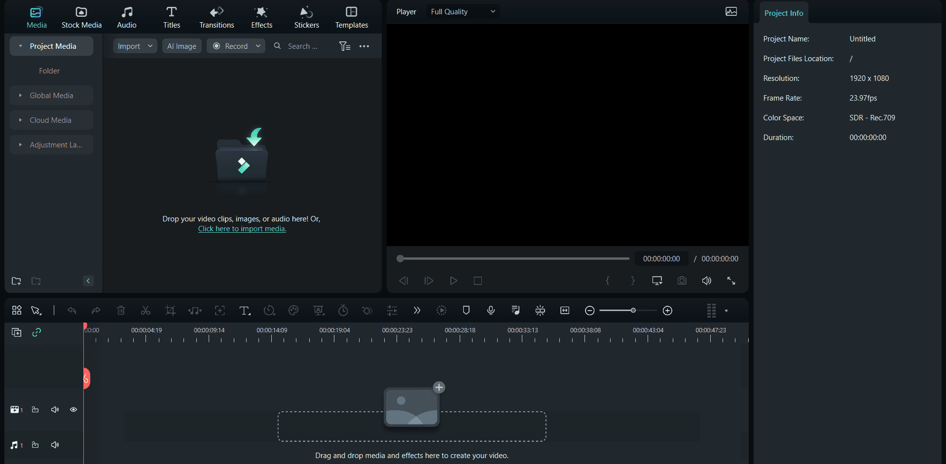Expand the Cloud Media folder in the sidebar

click(x=51, y=120)
